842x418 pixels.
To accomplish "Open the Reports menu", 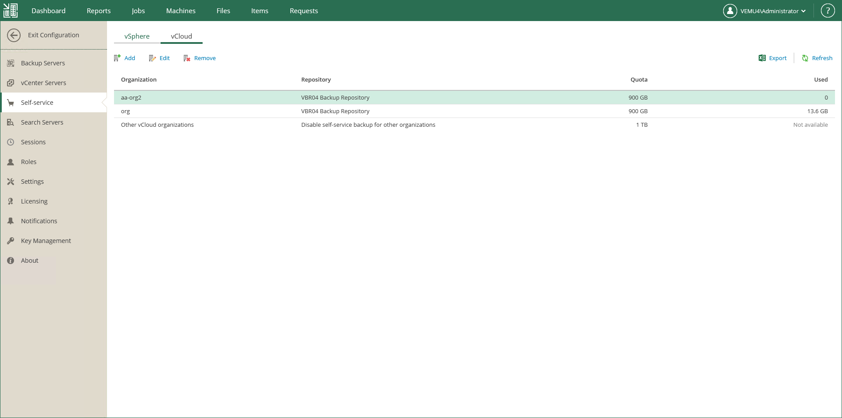I will (x=99, y=11).
